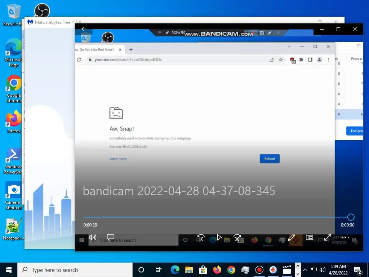Click the taskbar search box

tap(75, 270)
